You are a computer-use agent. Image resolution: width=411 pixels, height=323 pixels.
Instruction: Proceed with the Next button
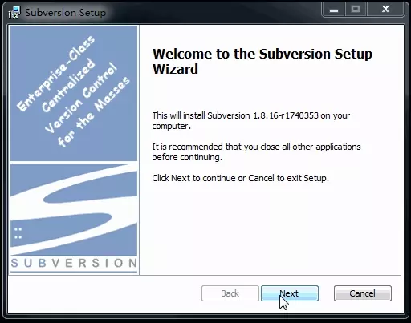[290, 293]
